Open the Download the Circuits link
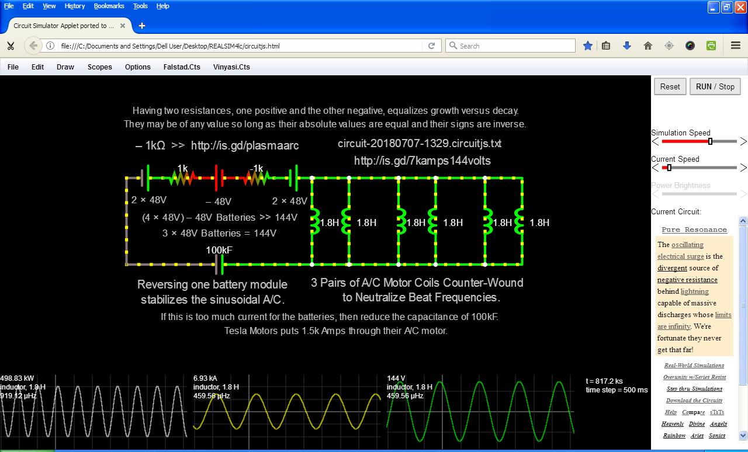This screenshot has height=452, width=748. pyautogui.click(x=694, y=401)
